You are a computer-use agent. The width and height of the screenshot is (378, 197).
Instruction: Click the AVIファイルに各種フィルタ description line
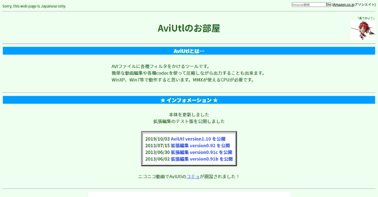(x=161, y=66)
